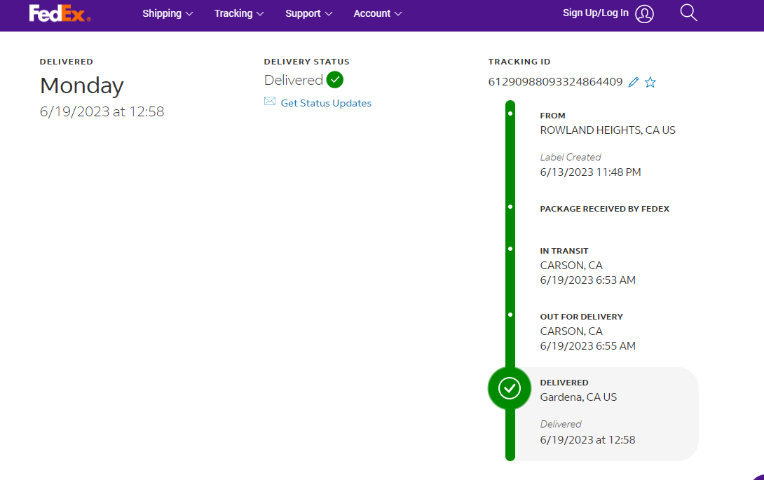764x480 pixels.
Task: Click the user profile avatar icon
Action: tap(645, 14)
